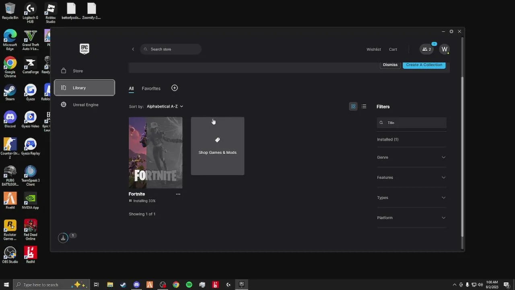Open Grand Theft Auto V desktop shortcut
Screen dimensions: 515x290
[30, 40]
